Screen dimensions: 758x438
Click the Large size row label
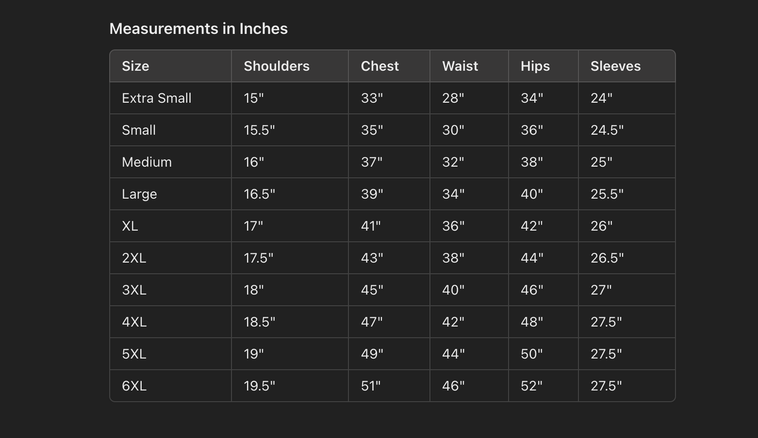(x=139, y=194)
